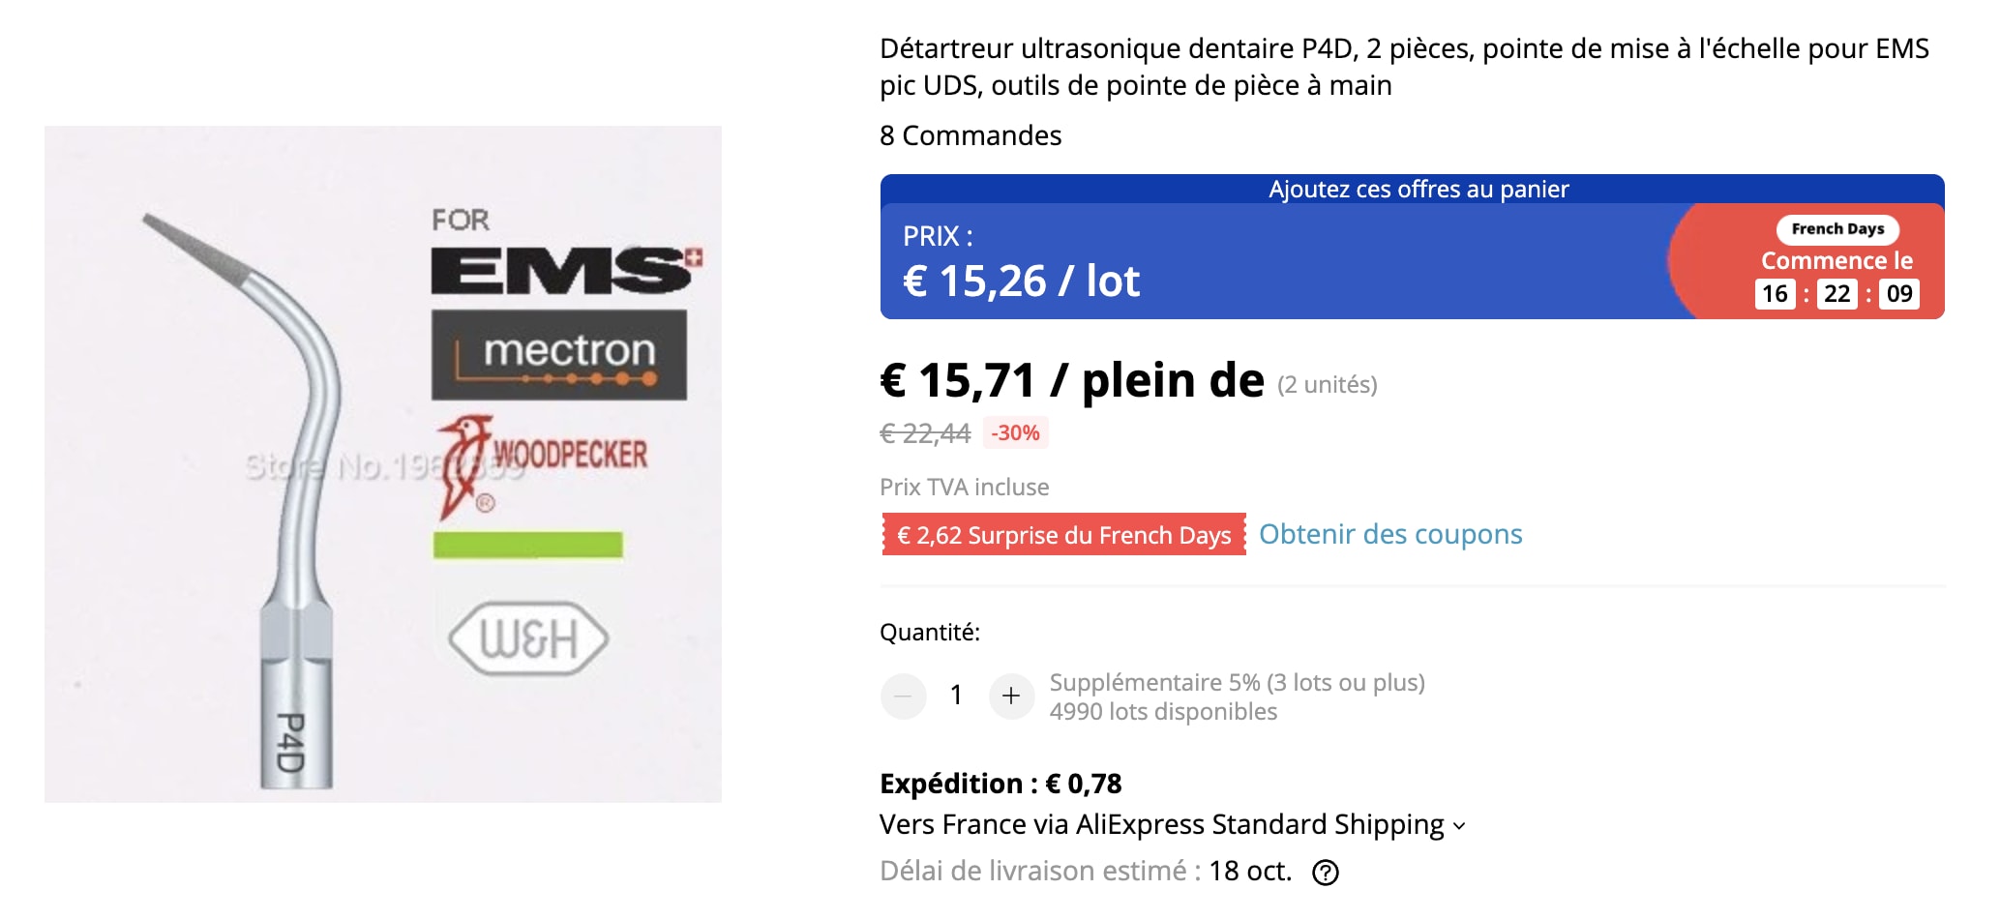Click "Ajoutez ces offres au panier" banner
The height and width of the screenshot is (919, 2001).
click(1418, 189)
